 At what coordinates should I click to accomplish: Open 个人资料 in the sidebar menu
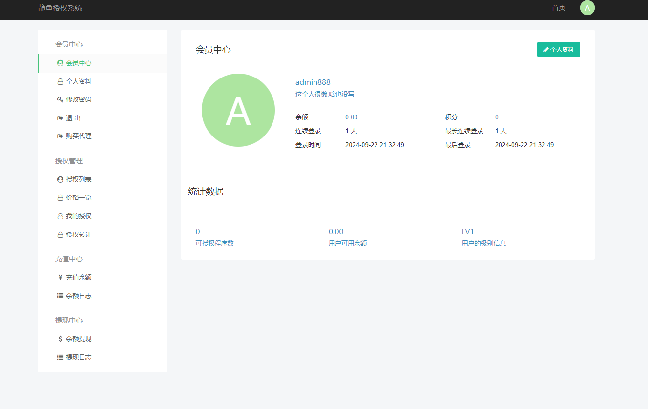(x=79, y=81)
